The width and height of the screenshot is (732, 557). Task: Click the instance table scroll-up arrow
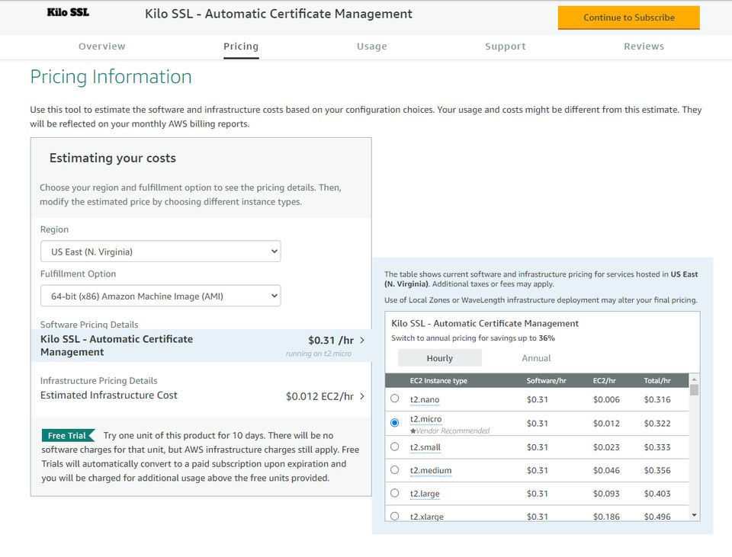[694, 379]
